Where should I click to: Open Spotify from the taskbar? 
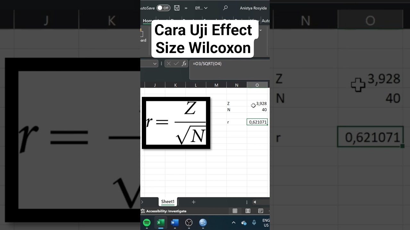147,223
